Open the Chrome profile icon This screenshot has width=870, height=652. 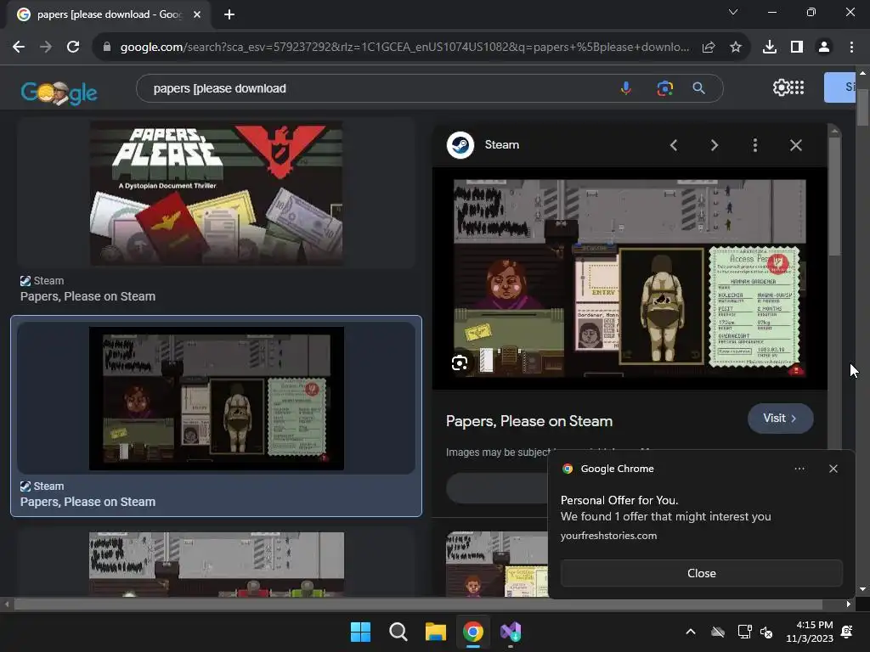(824, 48)
